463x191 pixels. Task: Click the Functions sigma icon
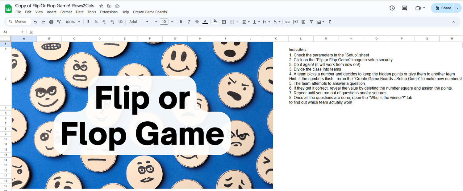[330, 22]
